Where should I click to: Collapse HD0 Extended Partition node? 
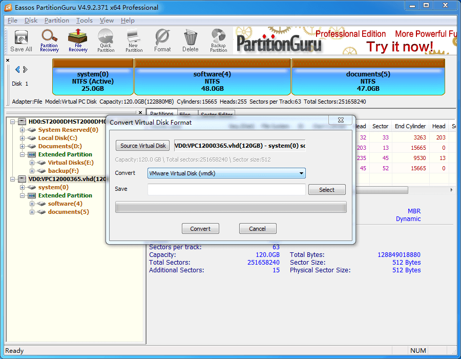(22, 154)
